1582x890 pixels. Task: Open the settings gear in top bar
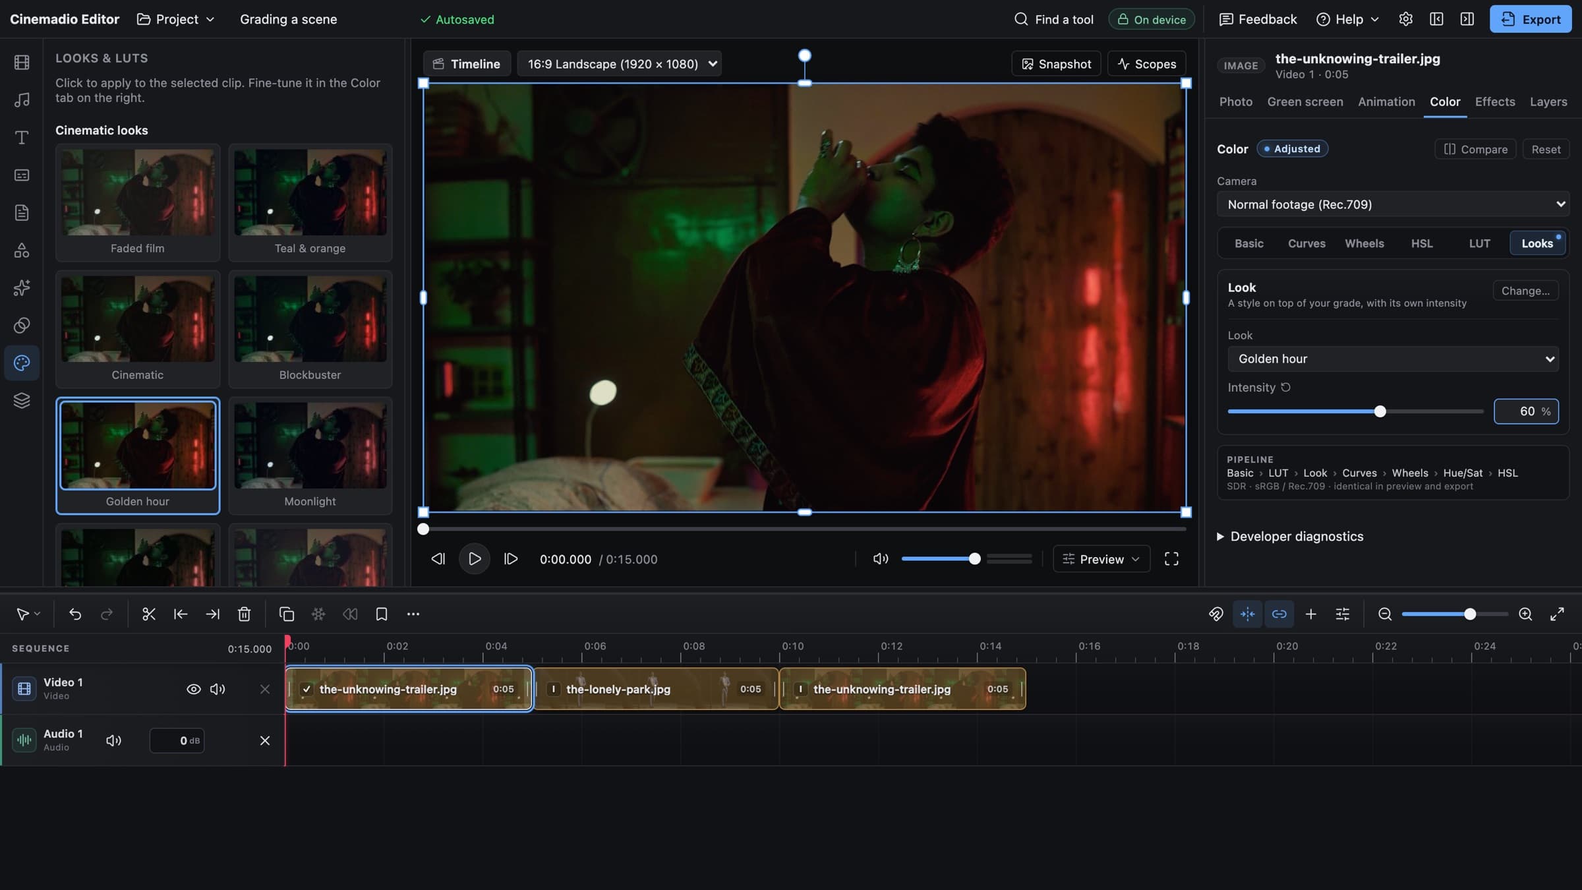[x=1405, y=19]
